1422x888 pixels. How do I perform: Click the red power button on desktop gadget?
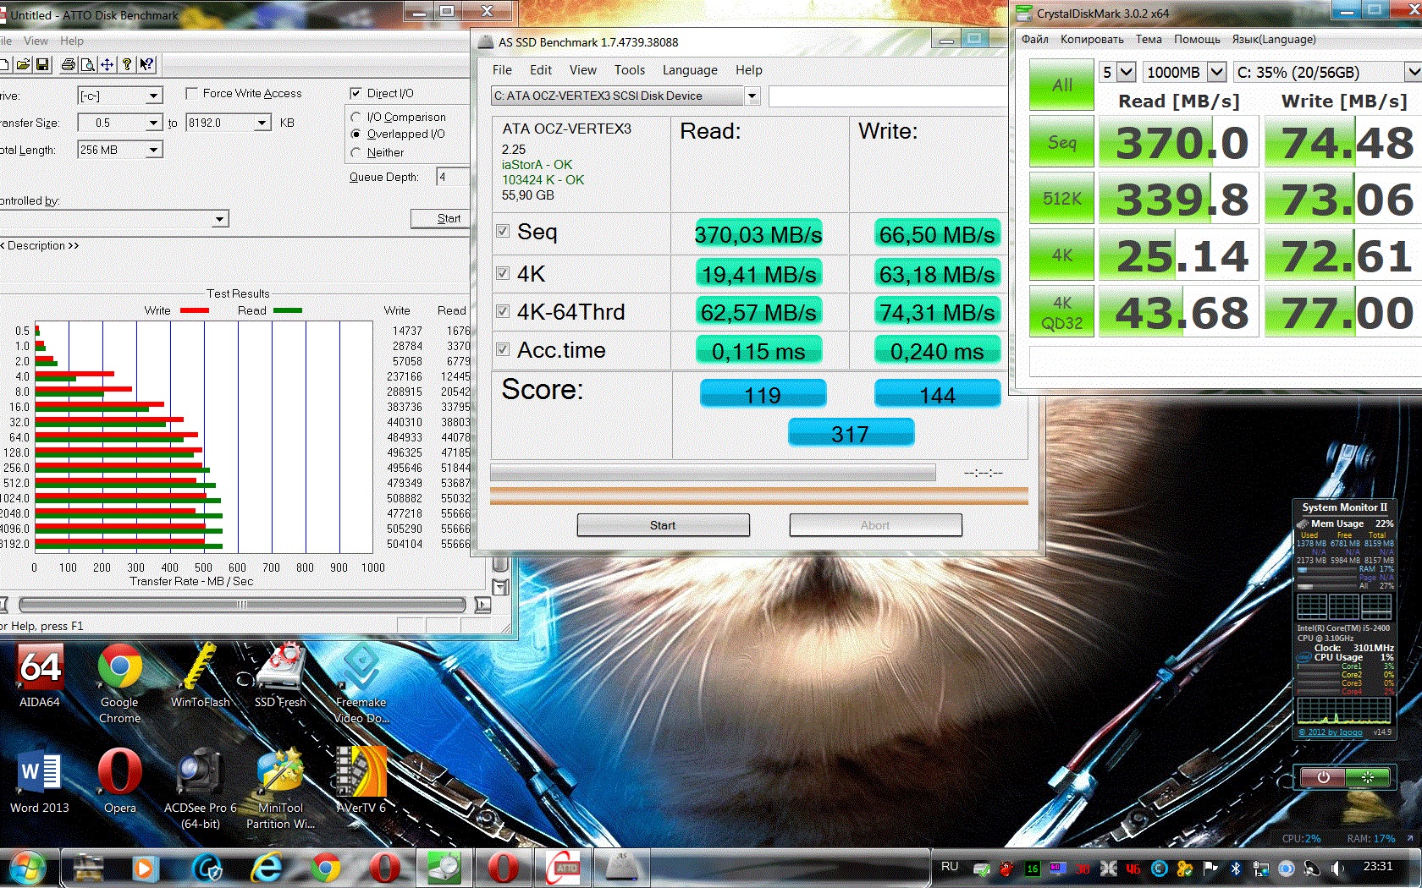pyautogui.click(x=1323, y=777)
